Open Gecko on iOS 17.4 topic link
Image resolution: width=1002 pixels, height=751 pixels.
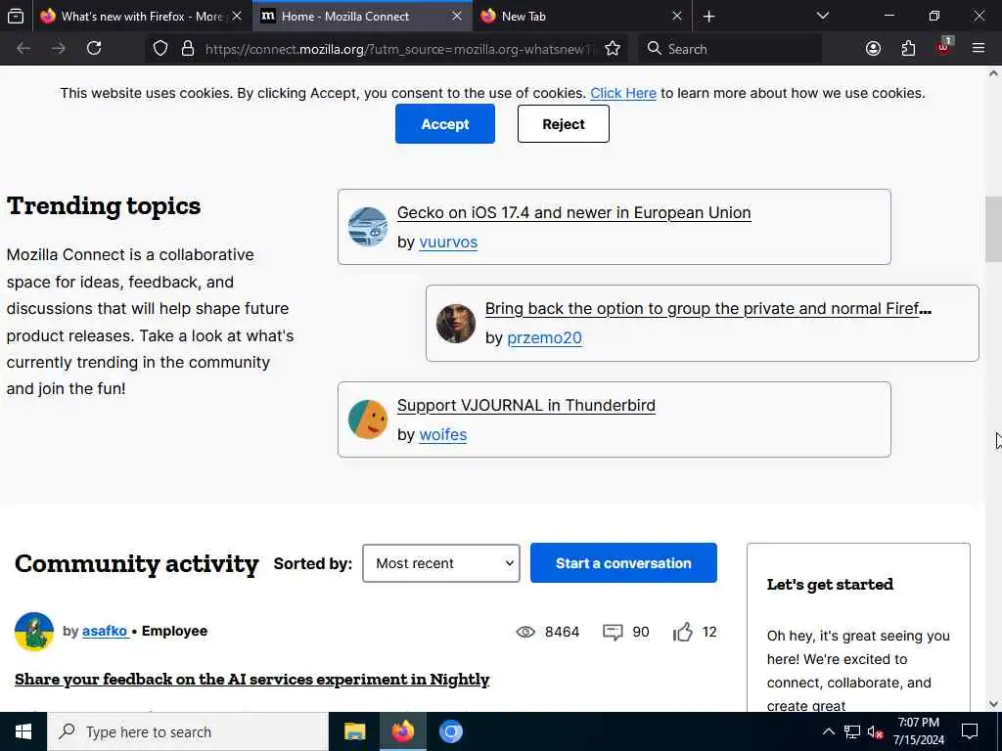point(573,212)
